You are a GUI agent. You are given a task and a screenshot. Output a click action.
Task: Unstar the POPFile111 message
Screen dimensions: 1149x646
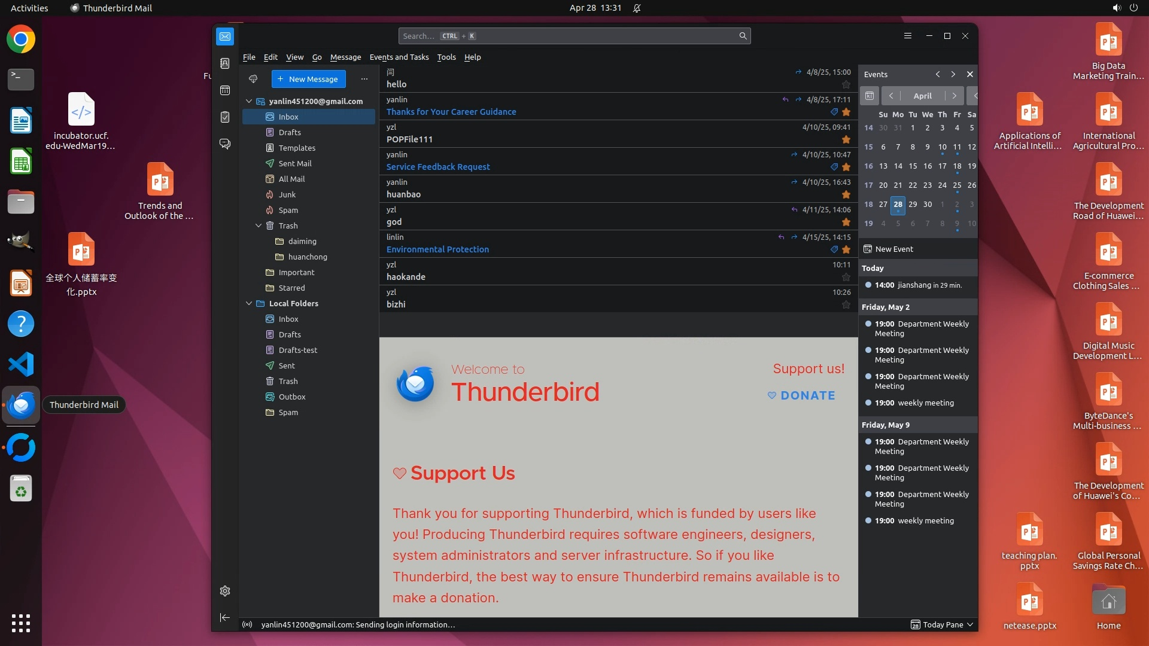pyautogui.click(x=846, y=139)
